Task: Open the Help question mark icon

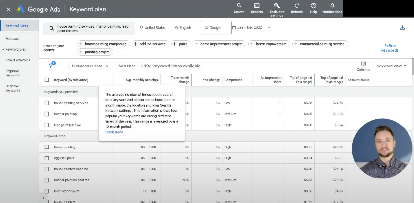Action: (x=313, y=8)
